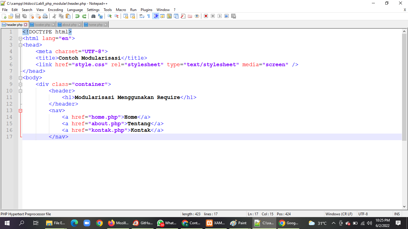Click the vertical scrollbar thumb in the editor

point(404,86)
